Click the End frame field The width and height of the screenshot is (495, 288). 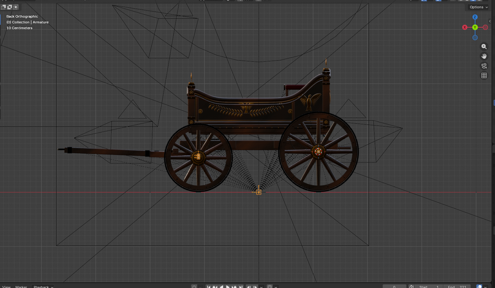click(x=457, y=286)
